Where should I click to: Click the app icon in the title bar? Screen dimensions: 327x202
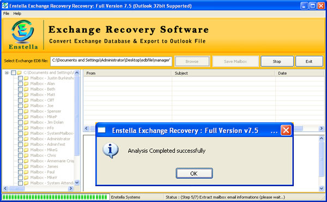(x=5, y=5)
